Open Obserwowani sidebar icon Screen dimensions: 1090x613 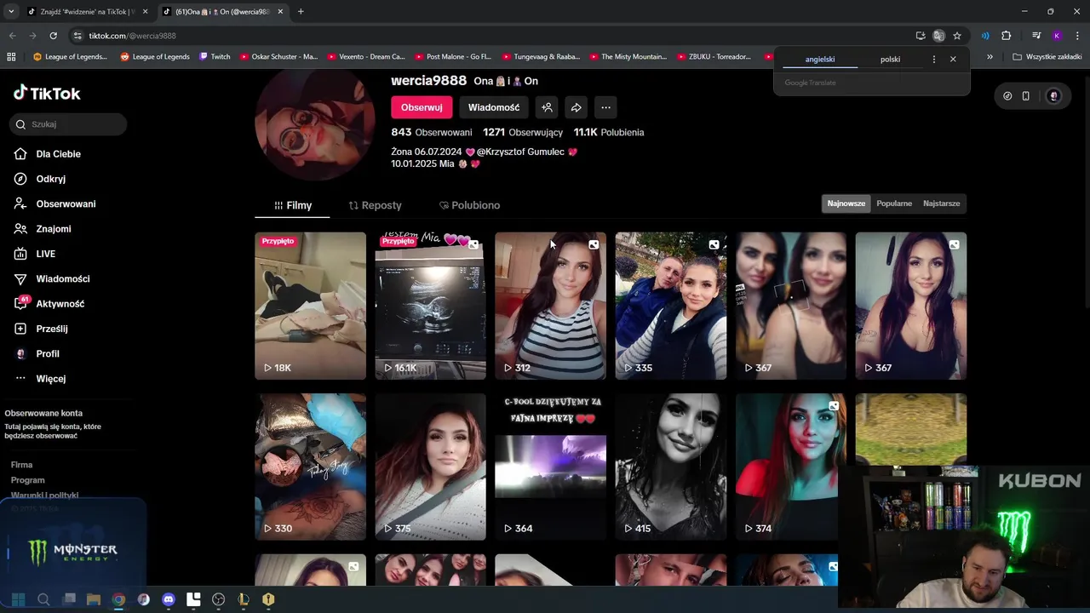pos(20,203)
